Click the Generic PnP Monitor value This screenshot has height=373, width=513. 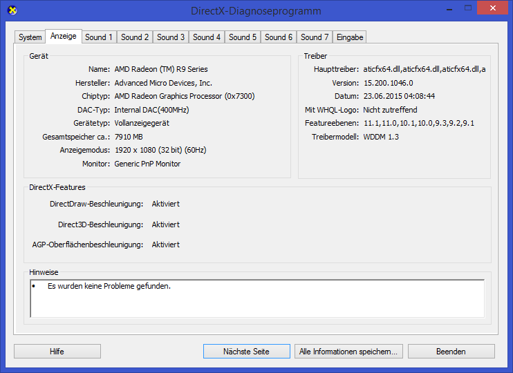point(147,164)
